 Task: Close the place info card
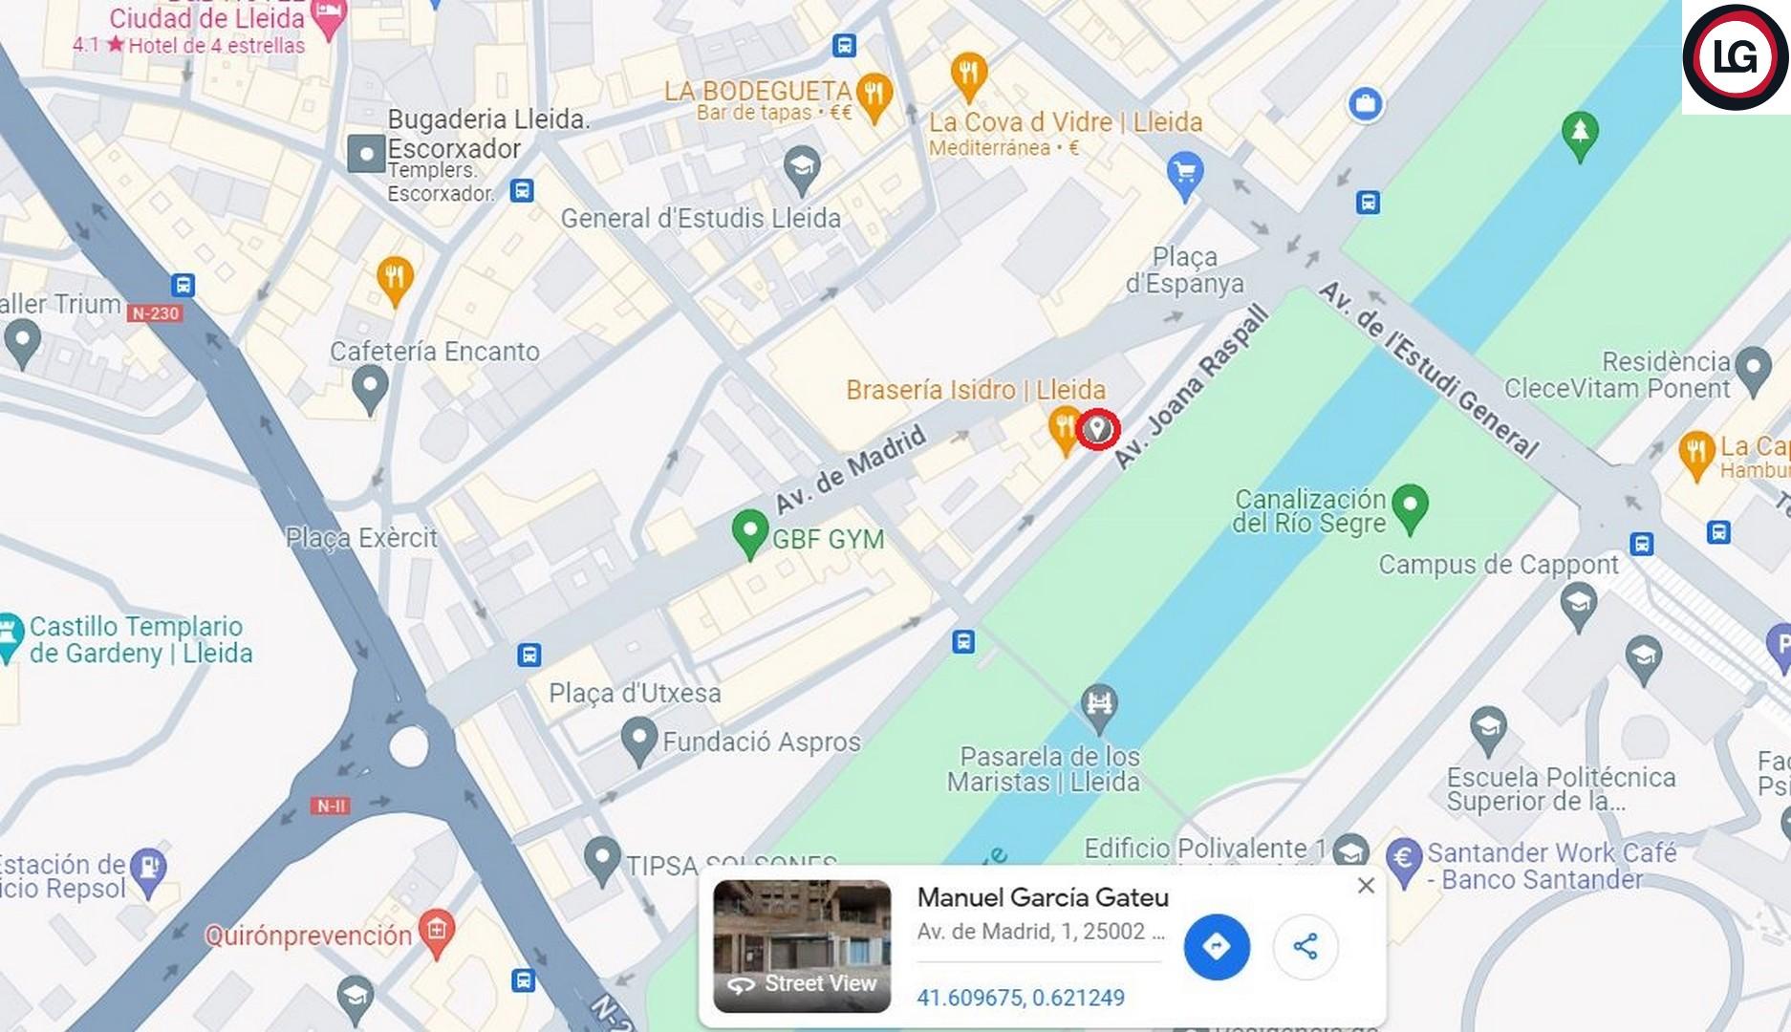(1367, 886)
